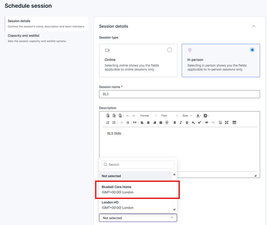Insert a block quote
The height and width of the screenshot is (225, 267).
(135, 123)
